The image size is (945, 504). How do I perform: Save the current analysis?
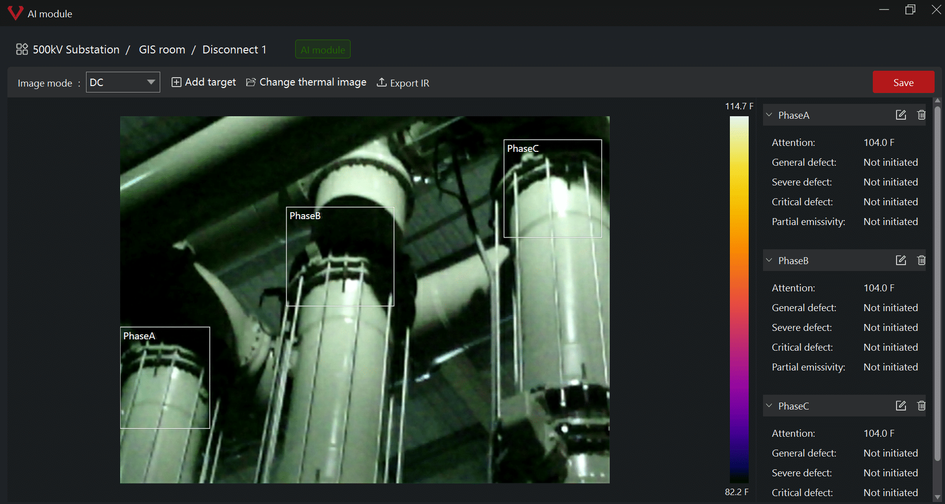903,82
